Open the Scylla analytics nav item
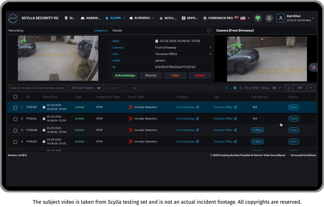 click(168, 18)
